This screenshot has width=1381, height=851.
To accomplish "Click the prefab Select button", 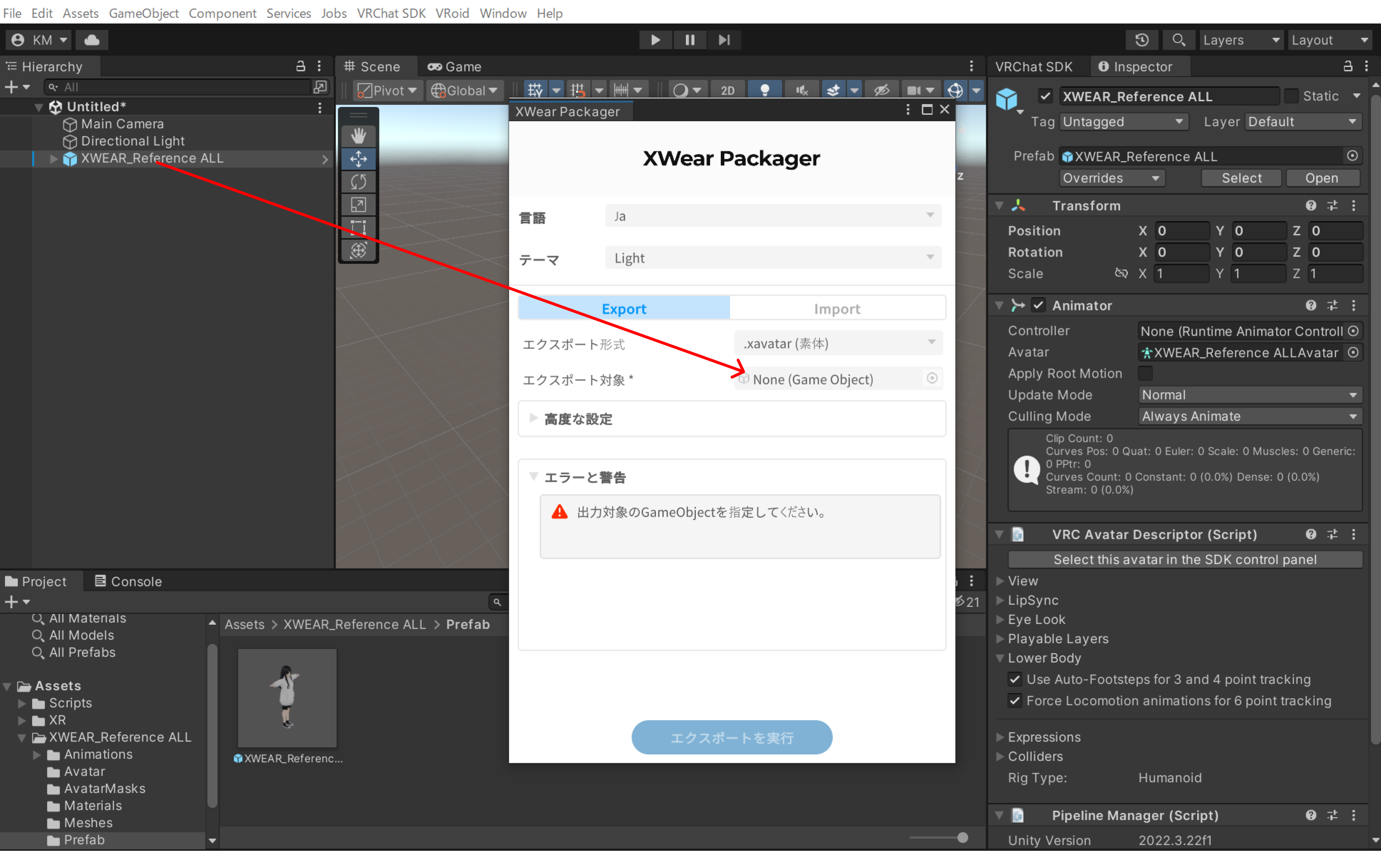I will pyautogui.click(x=1241, y=179).
